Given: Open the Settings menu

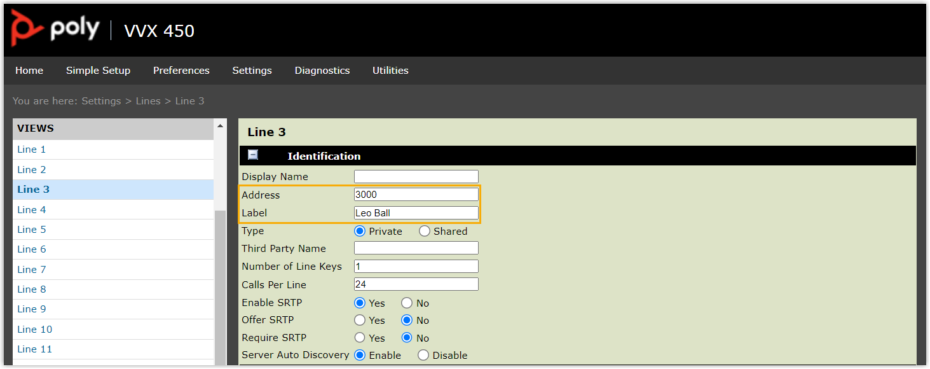Looking at the screenshot, I should pyautogui.click(x=252, y=71).
